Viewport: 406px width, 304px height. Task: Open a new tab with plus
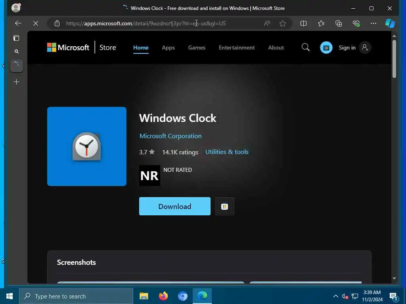click(x=16, y=82)
